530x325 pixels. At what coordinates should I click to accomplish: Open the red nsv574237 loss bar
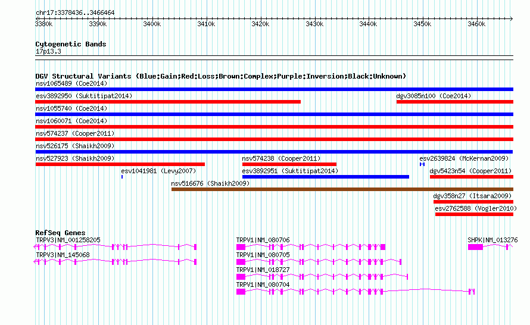(274, 139)
